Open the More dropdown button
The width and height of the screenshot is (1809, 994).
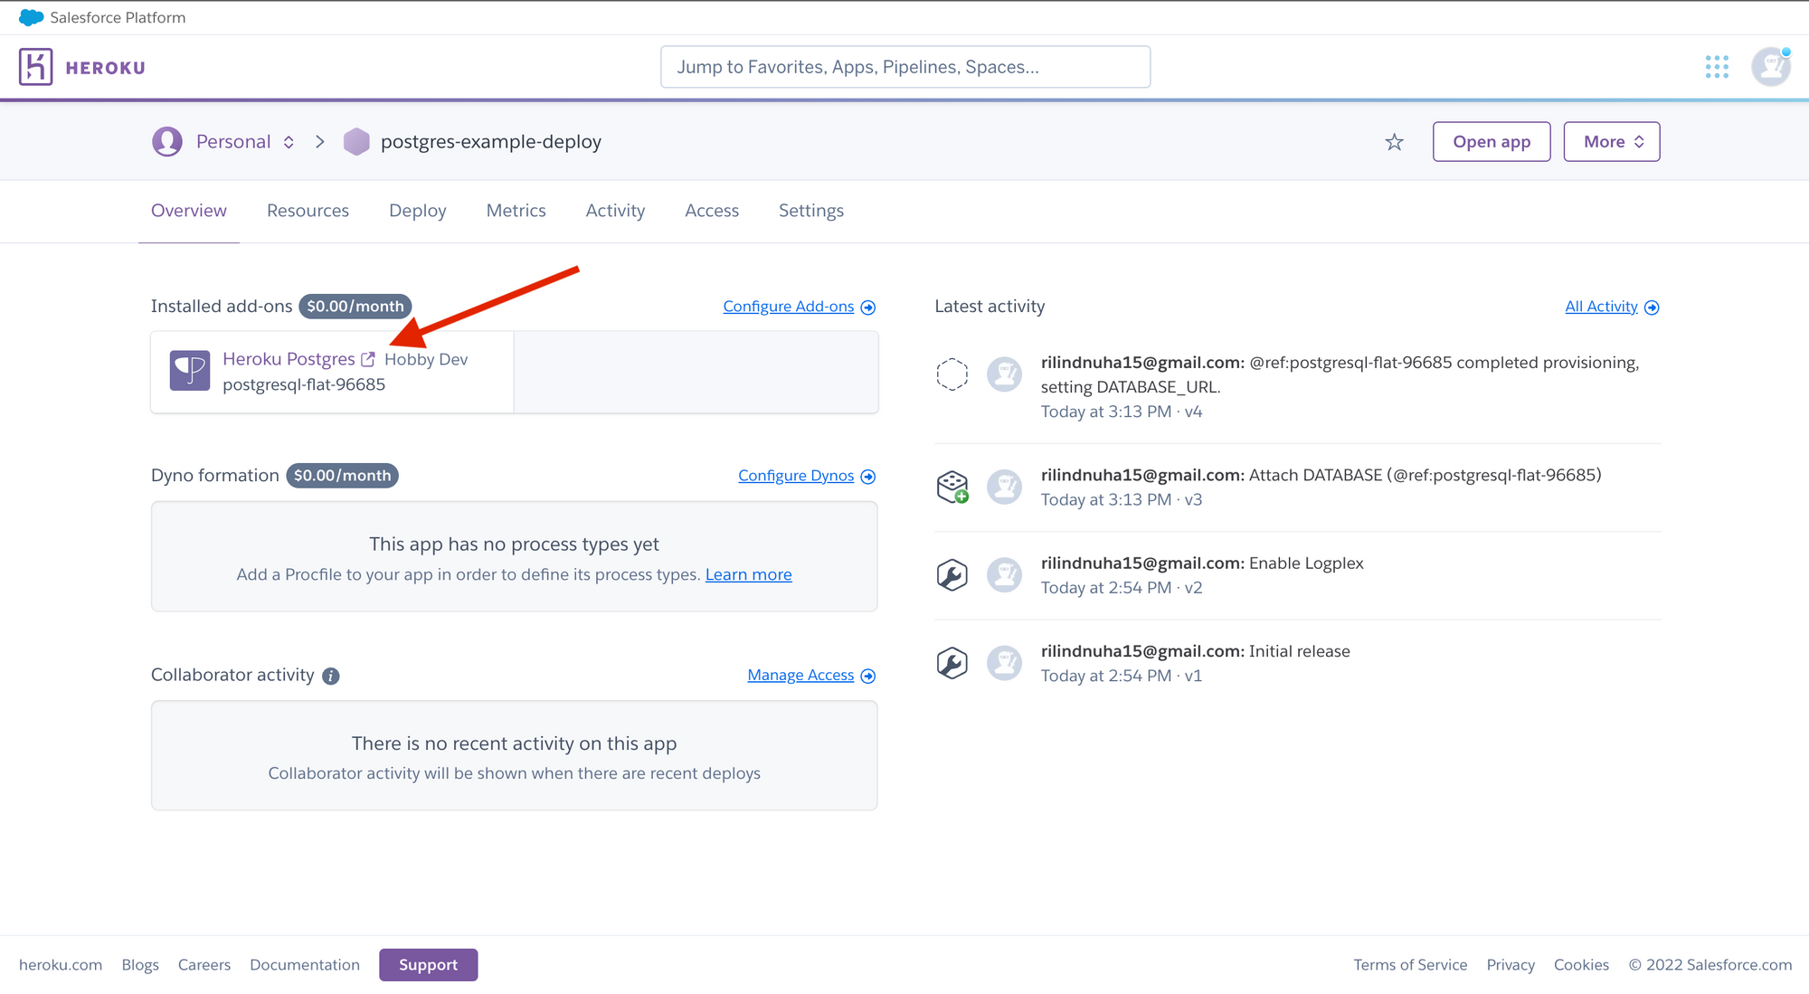(x=1612, y=141)
